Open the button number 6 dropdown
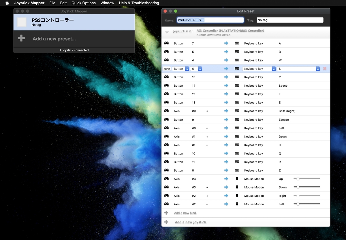Image resolution: width=346 pixels, height=240 pixels. click(x=196, y=69)
